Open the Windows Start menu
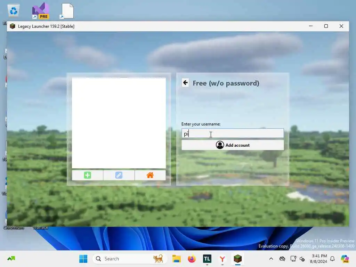The width and height of the screenshot is (356, 267). (83, 259)
